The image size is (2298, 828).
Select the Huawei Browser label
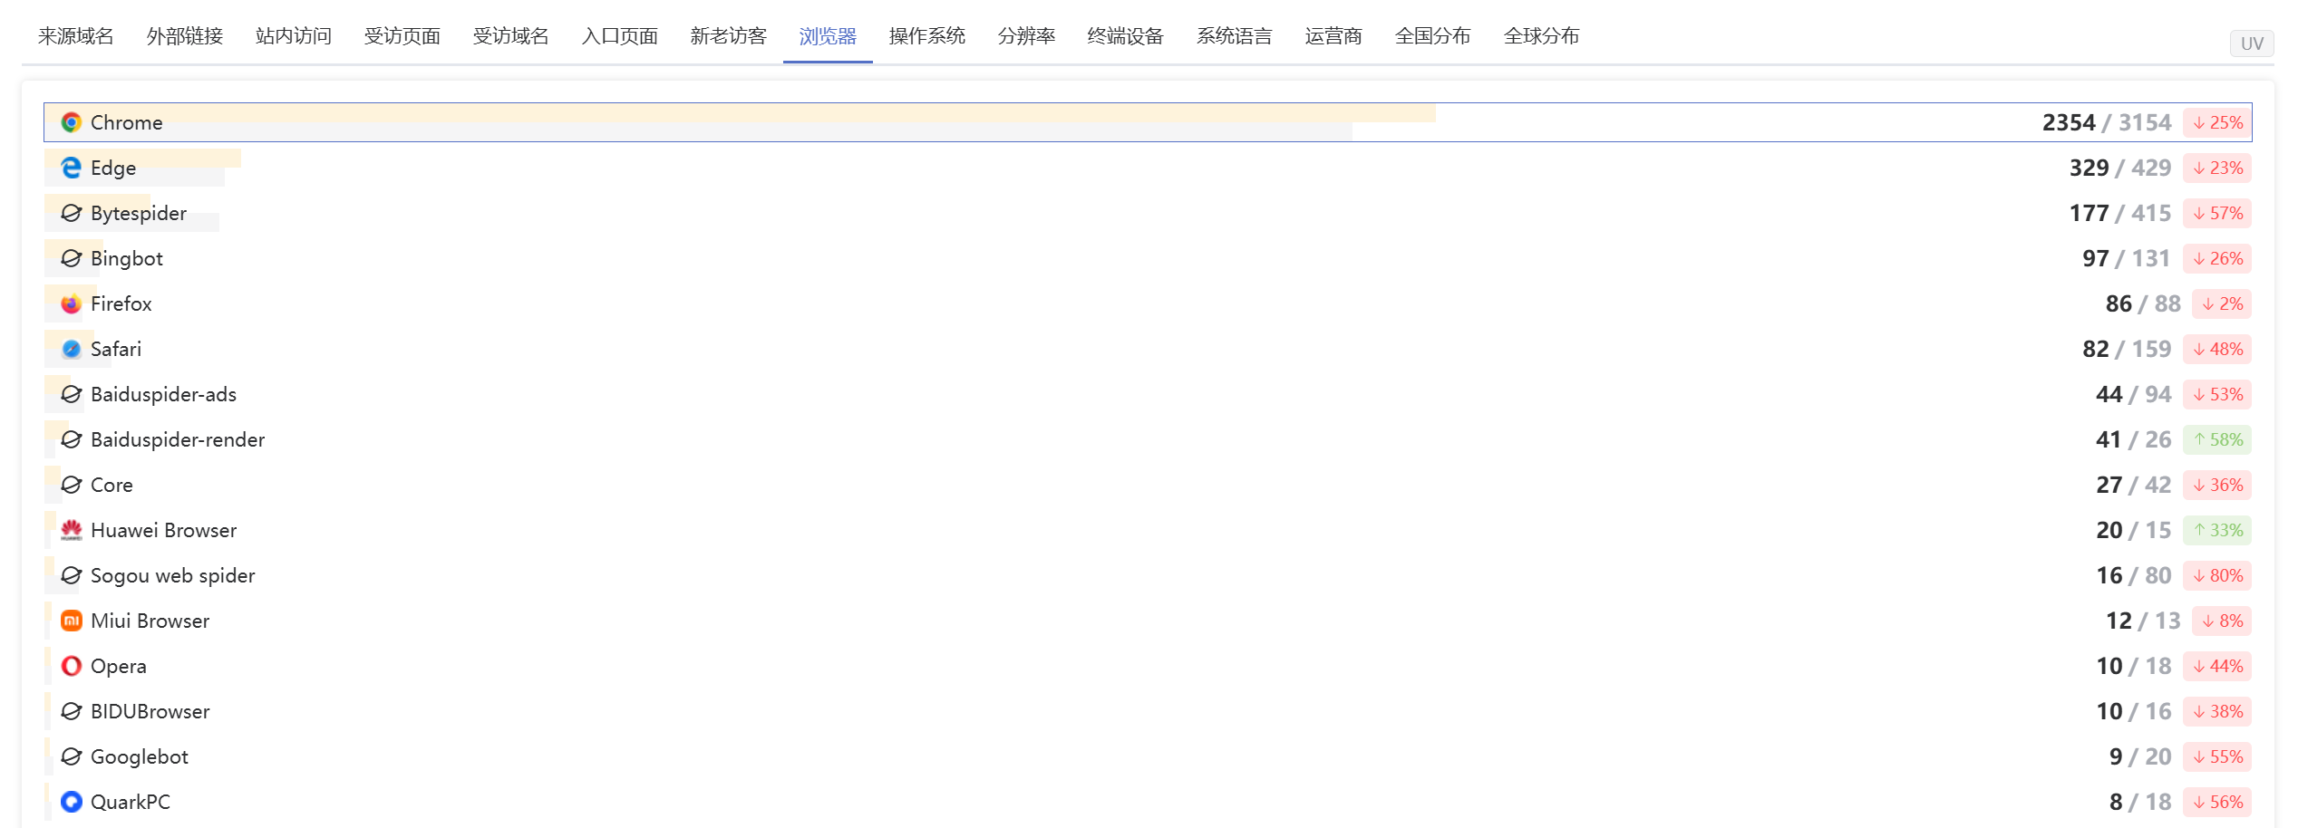163,530
